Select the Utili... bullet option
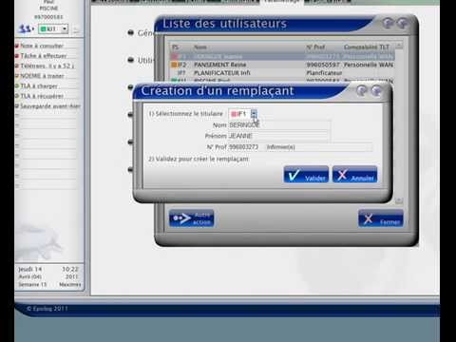The width and height of the screenshot is (456, 342). pos(130,60)
